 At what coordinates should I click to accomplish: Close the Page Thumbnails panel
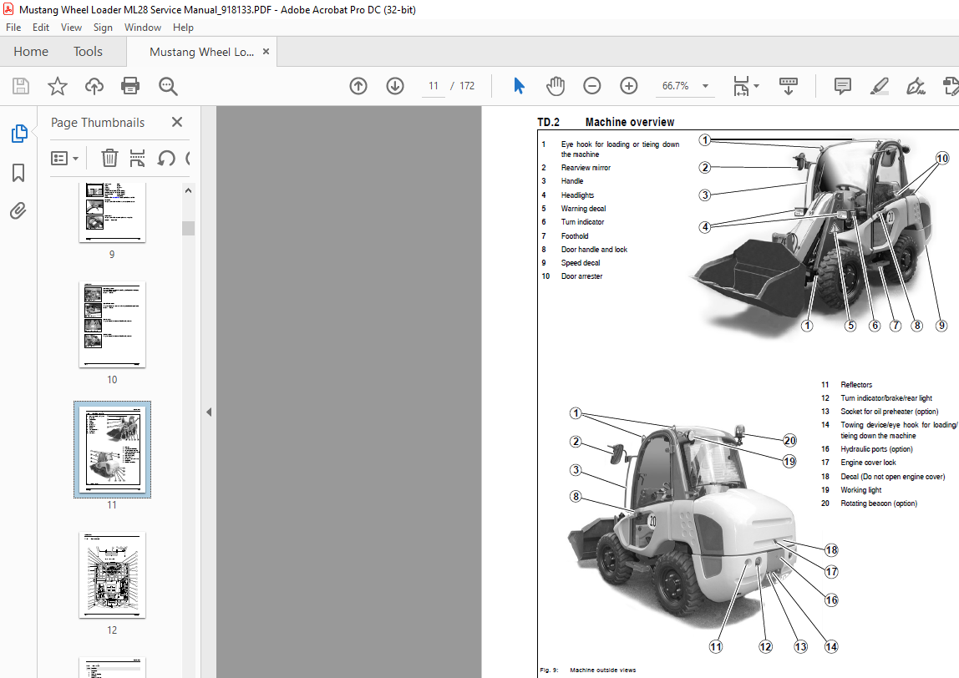click(x=177, y=122)
